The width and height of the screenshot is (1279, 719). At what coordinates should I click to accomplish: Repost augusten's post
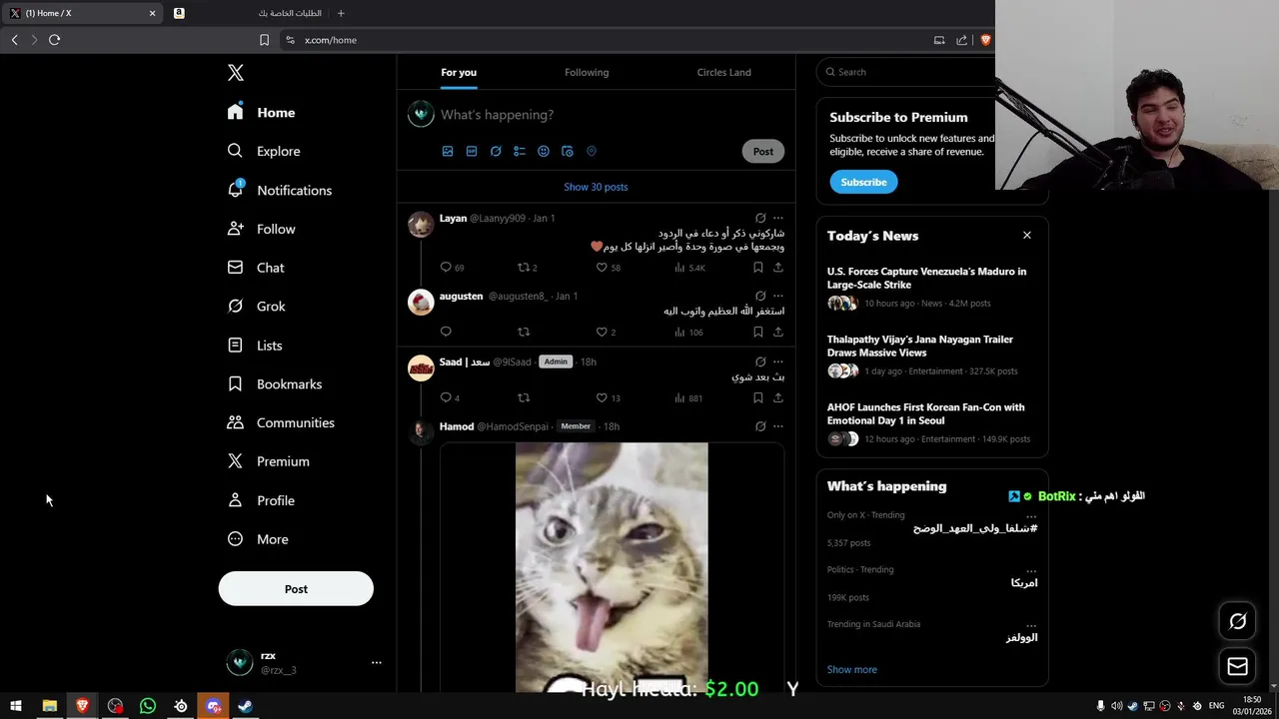click(x=524, y=332)
